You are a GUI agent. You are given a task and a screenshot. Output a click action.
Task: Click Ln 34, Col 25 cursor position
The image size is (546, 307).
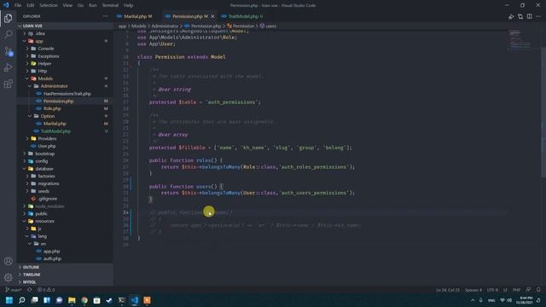(x=448, y=290)
